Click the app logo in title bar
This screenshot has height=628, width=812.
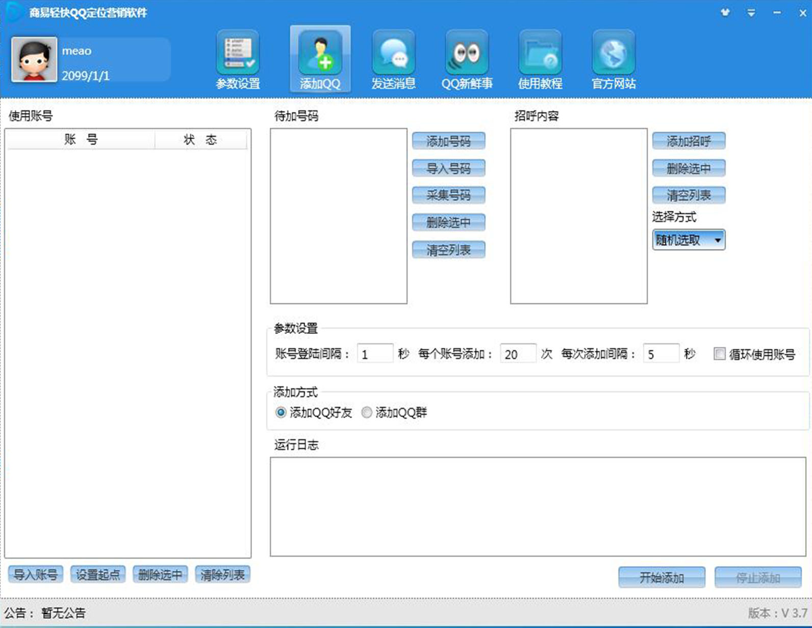(x=14, y=12)
